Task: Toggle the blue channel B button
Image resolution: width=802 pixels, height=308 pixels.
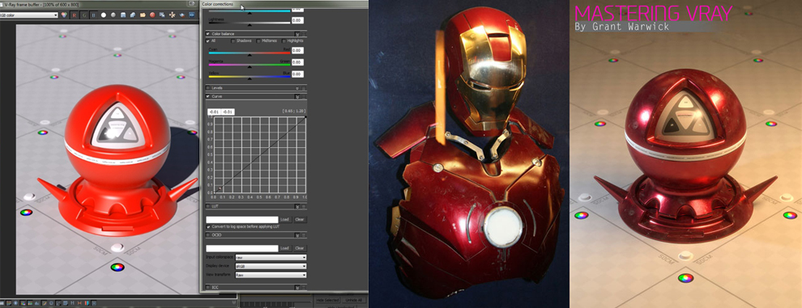Action: [x=94, y=15]
